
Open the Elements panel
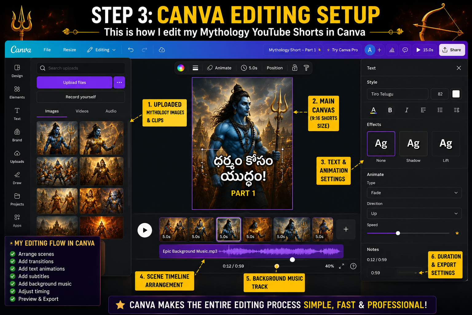[x=17, y=92]
